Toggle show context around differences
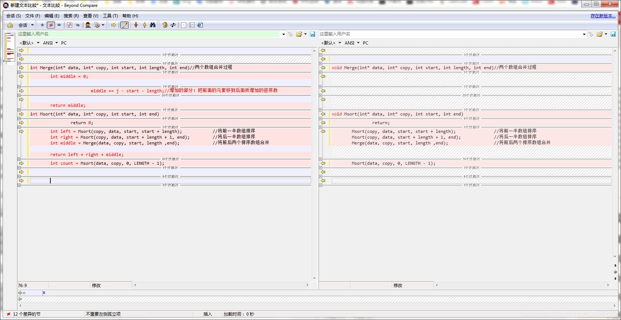The width and height of the screenshot is (621, 320). click(x=70, y=25)
